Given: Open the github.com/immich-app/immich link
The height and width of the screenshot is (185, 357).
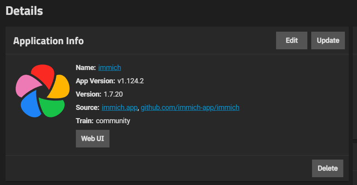Looking at the screenshot, I should click(190, 107).
